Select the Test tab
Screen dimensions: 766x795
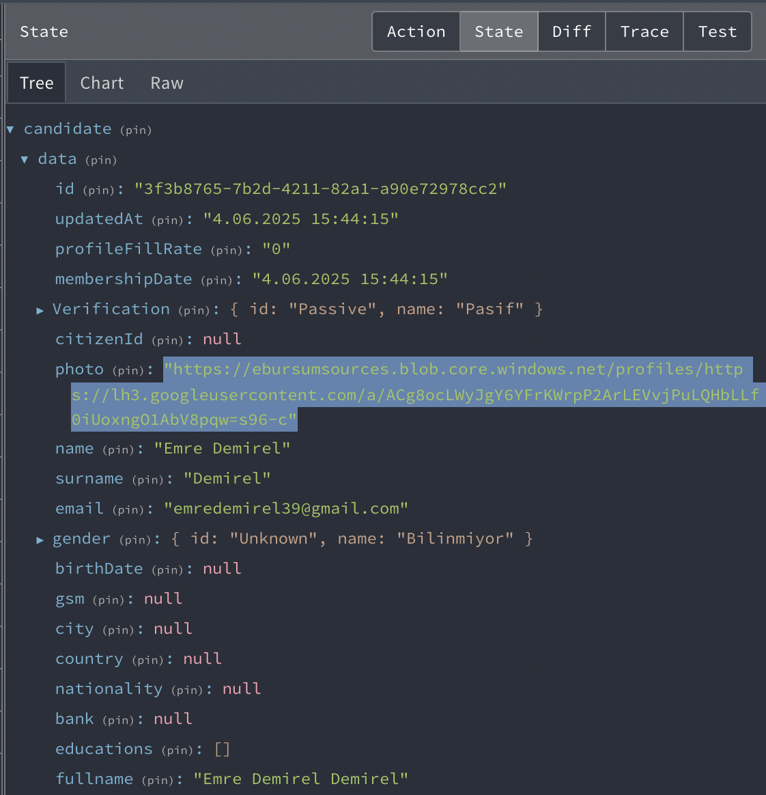(717, 31)
